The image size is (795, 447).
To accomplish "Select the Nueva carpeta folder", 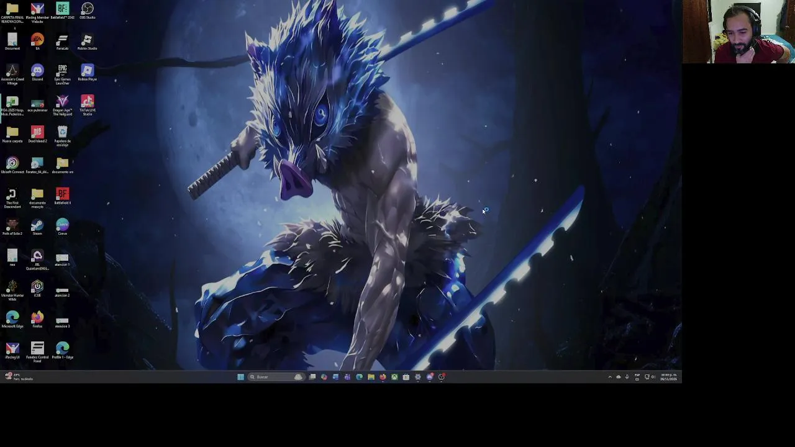I will 12,135.
